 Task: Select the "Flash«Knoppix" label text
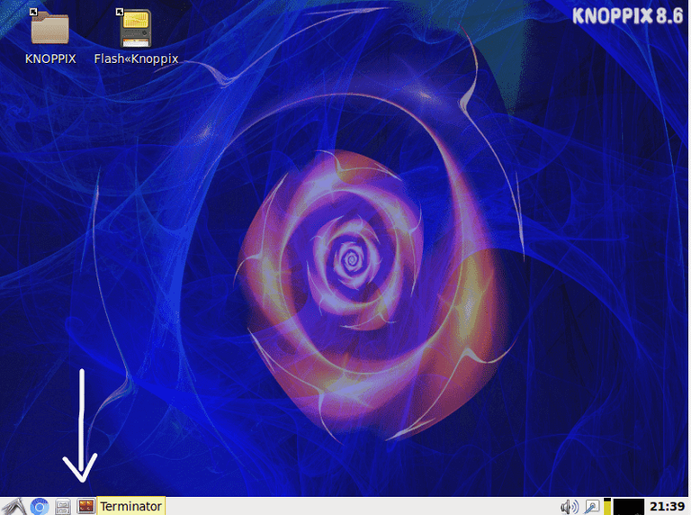(x=136, y=59)
